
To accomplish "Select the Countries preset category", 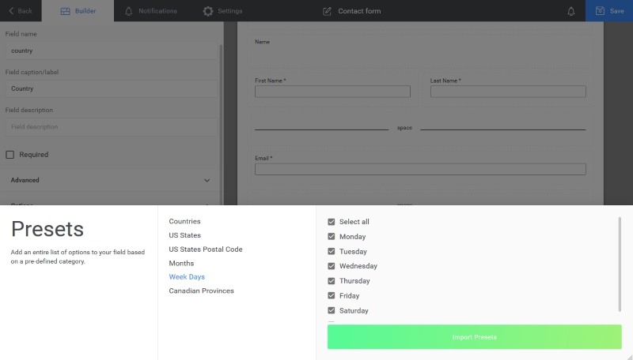I will pos(184,222).
